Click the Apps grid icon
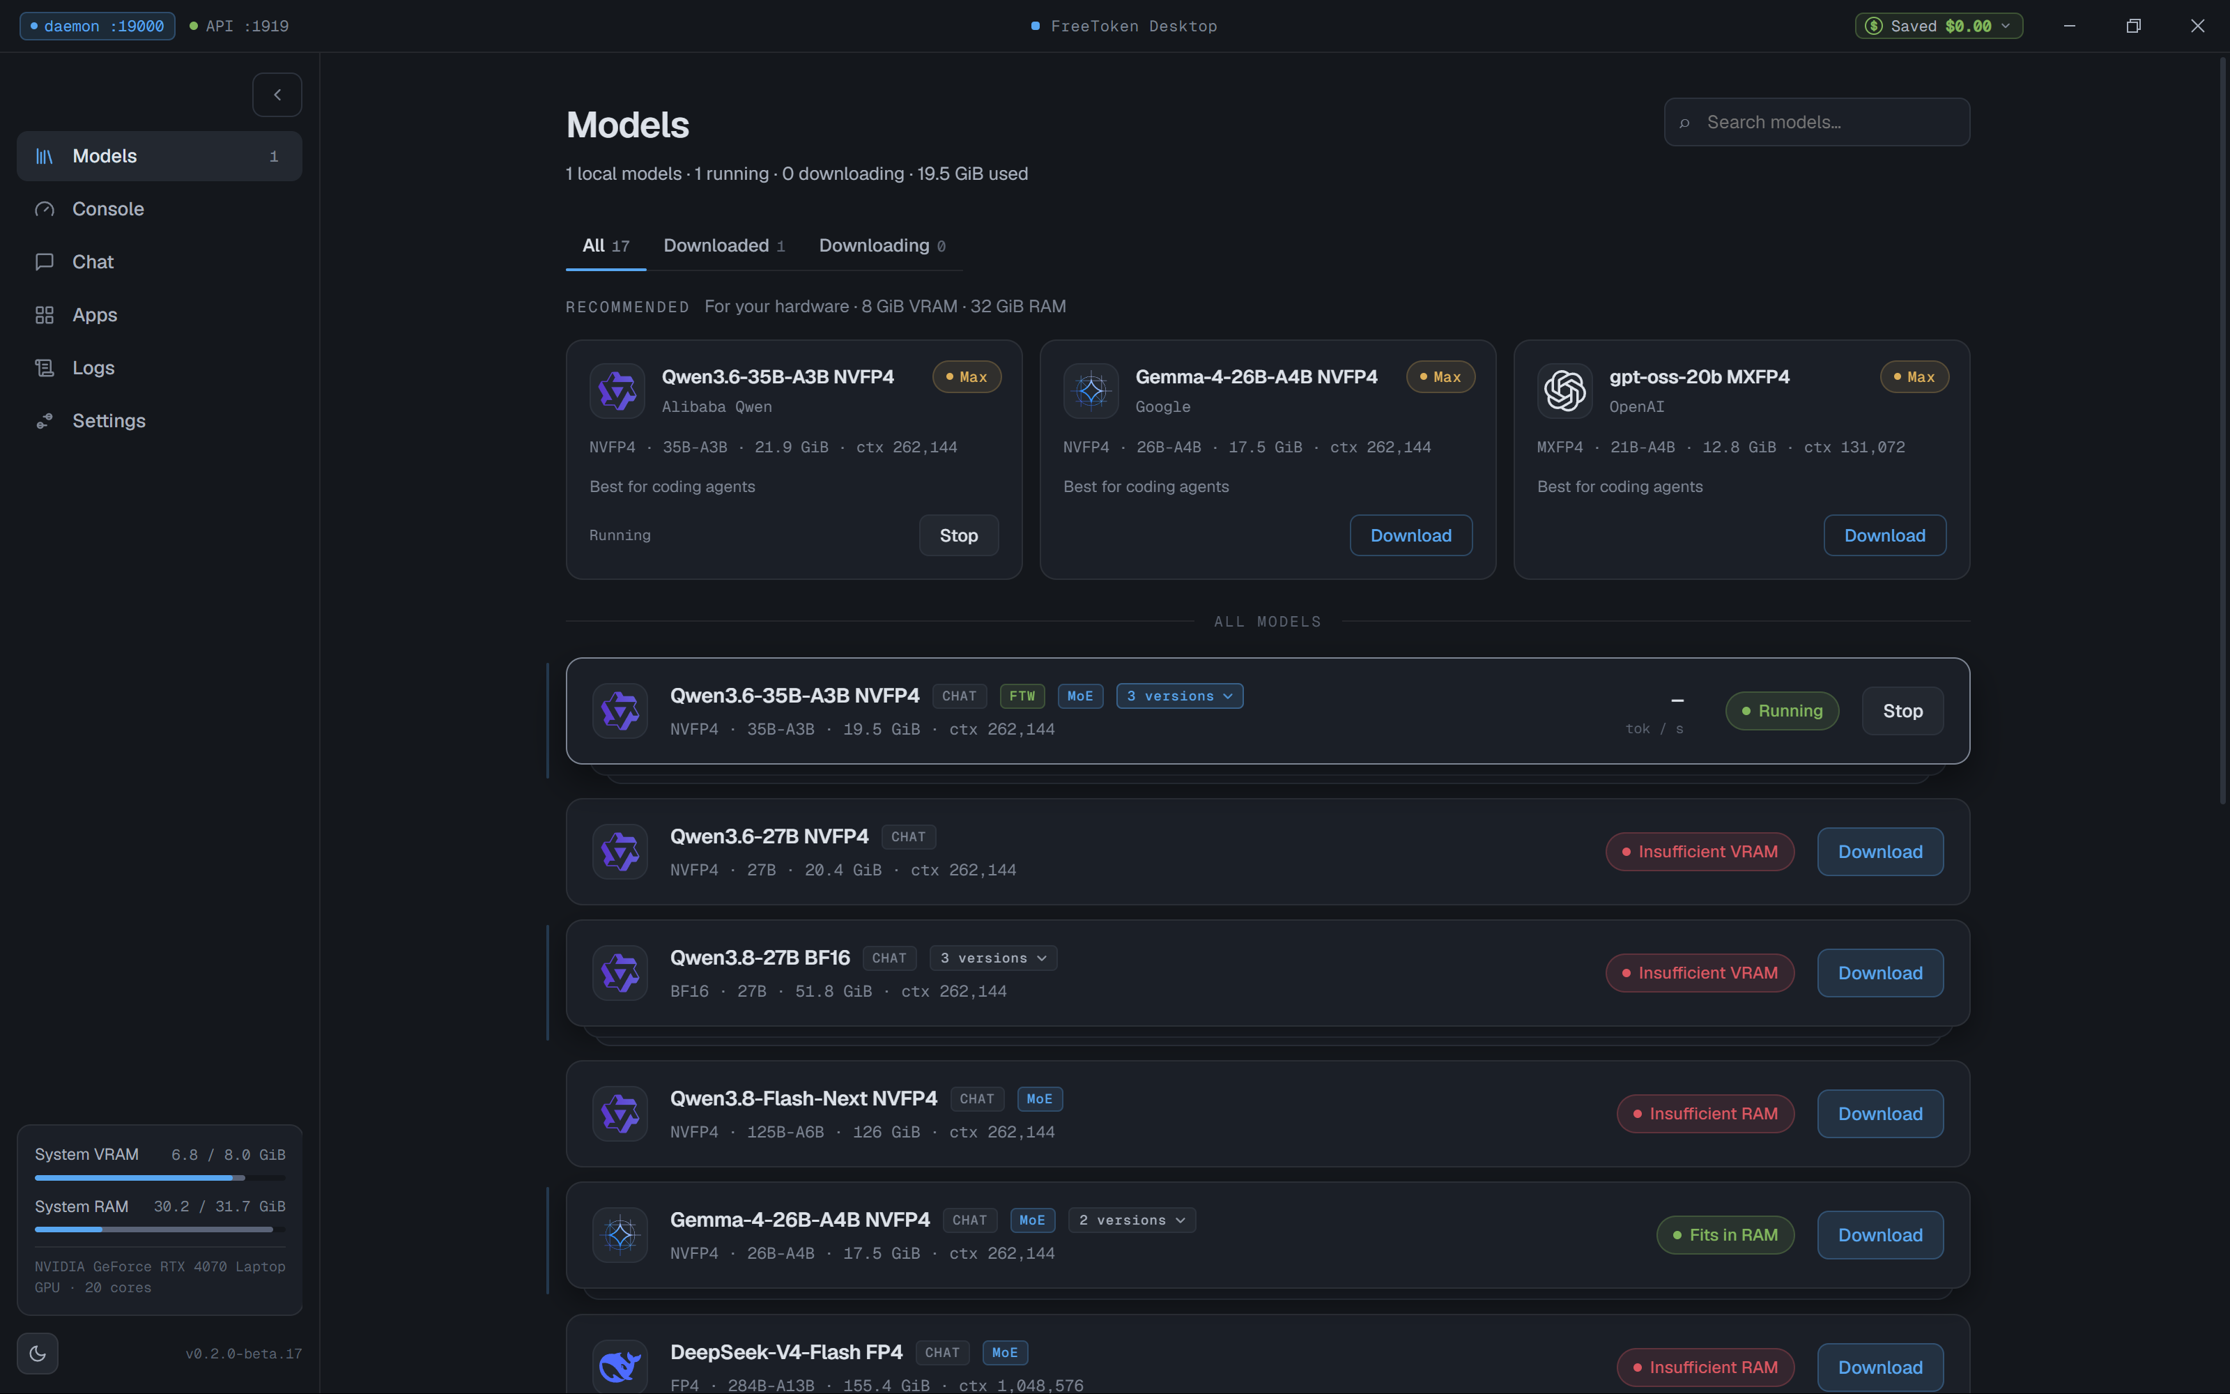Image resolution: width=2230 pixels, height=1394 pixels. click(44, 315)
